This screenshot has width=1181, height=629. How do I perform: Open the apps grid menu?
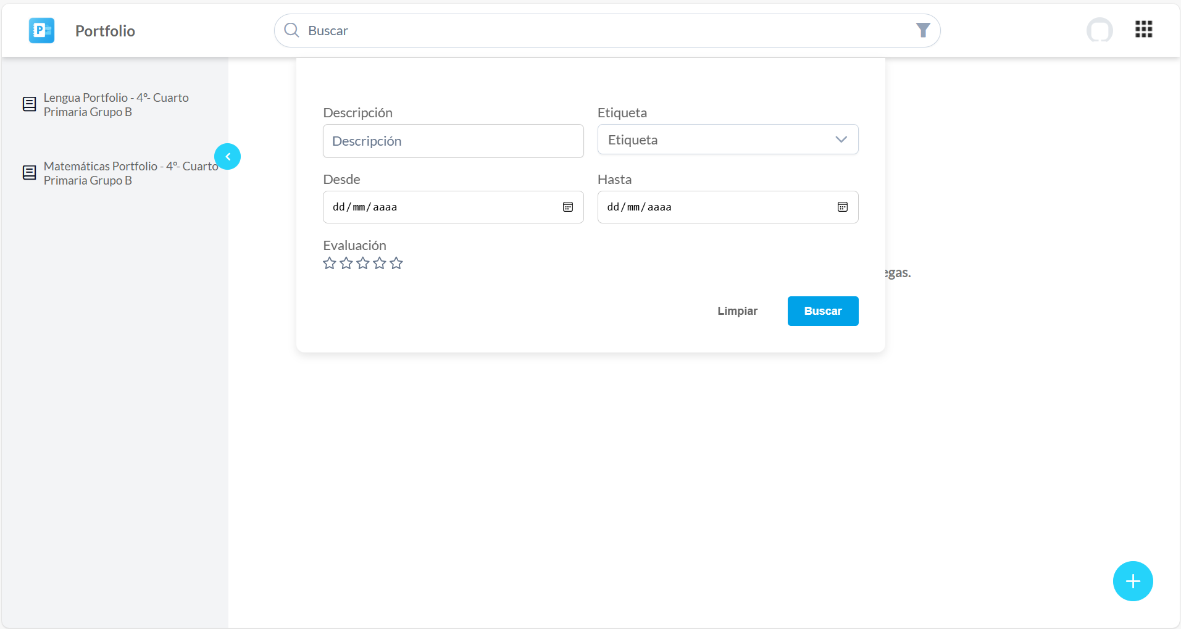(x=1143, y=29)
